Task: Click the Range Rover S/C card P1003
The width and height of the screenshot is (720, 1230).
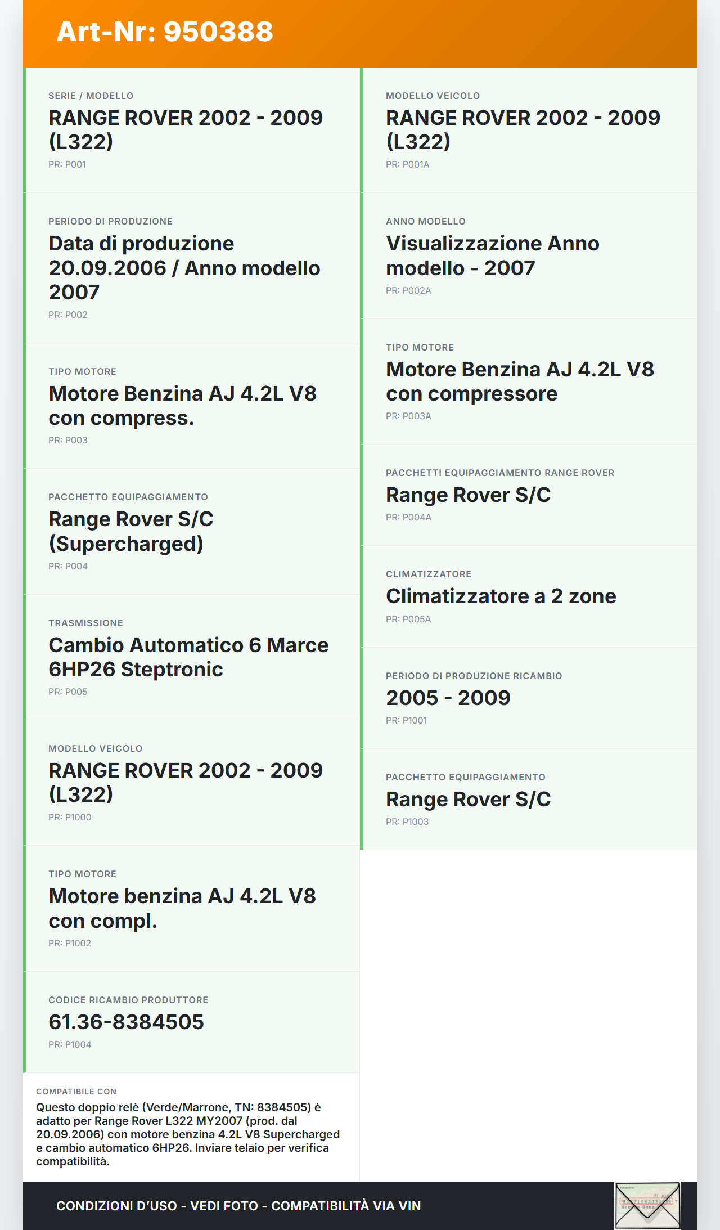Action: click(x=529, y=799)
